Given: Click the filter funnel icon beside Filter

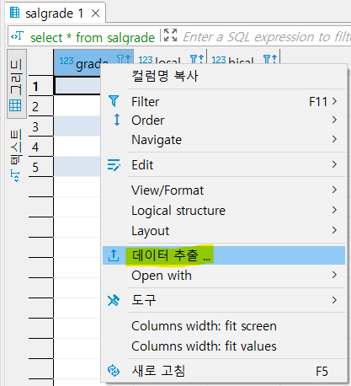Looking at the screenshot, I should [114, 101].
